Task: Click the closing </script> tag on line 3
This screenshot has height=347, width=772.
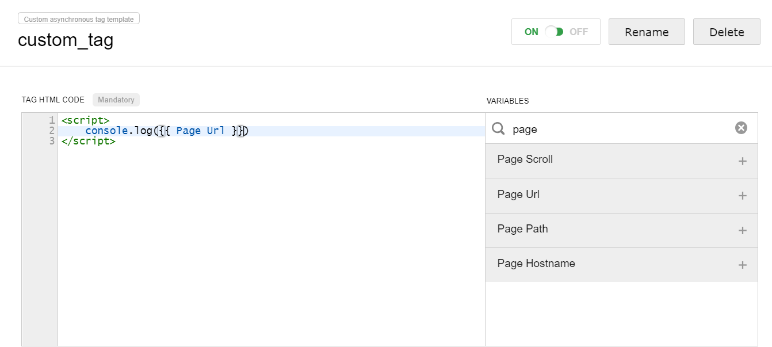Action: point(88,141)
